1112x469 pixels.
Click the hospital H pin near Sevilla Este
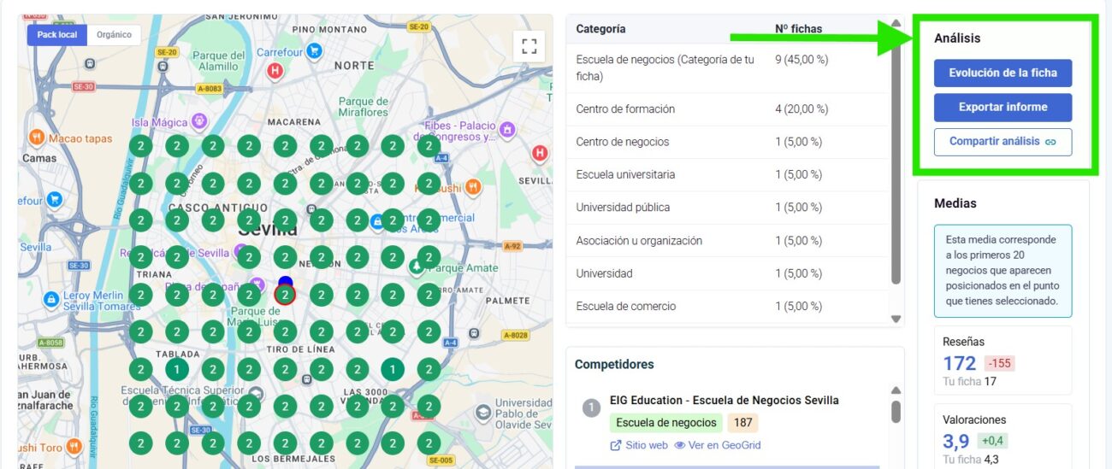(x=539, y=154)
